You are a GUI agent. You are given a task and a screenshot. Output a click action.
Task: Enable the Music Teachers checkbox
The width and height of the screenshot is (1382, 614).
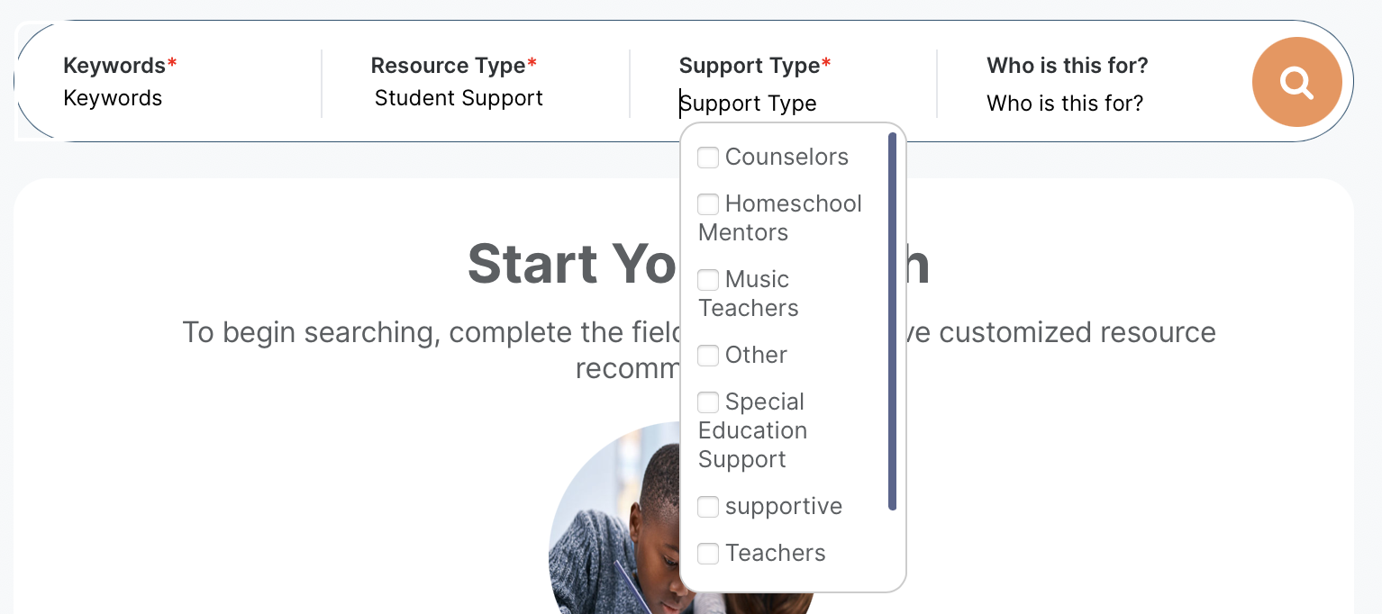708,280
